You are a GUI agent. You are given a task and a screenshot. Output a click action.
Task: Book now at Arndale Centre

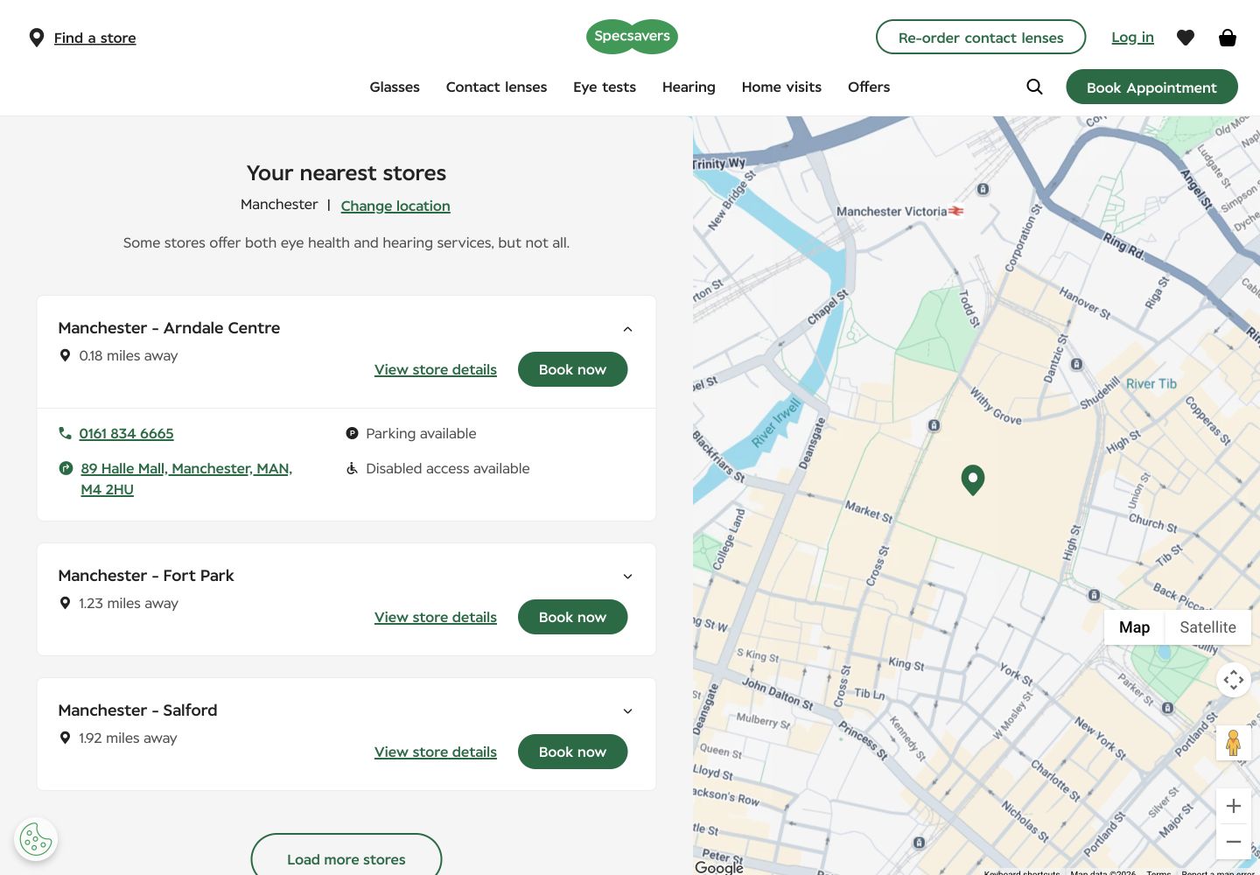572,369
